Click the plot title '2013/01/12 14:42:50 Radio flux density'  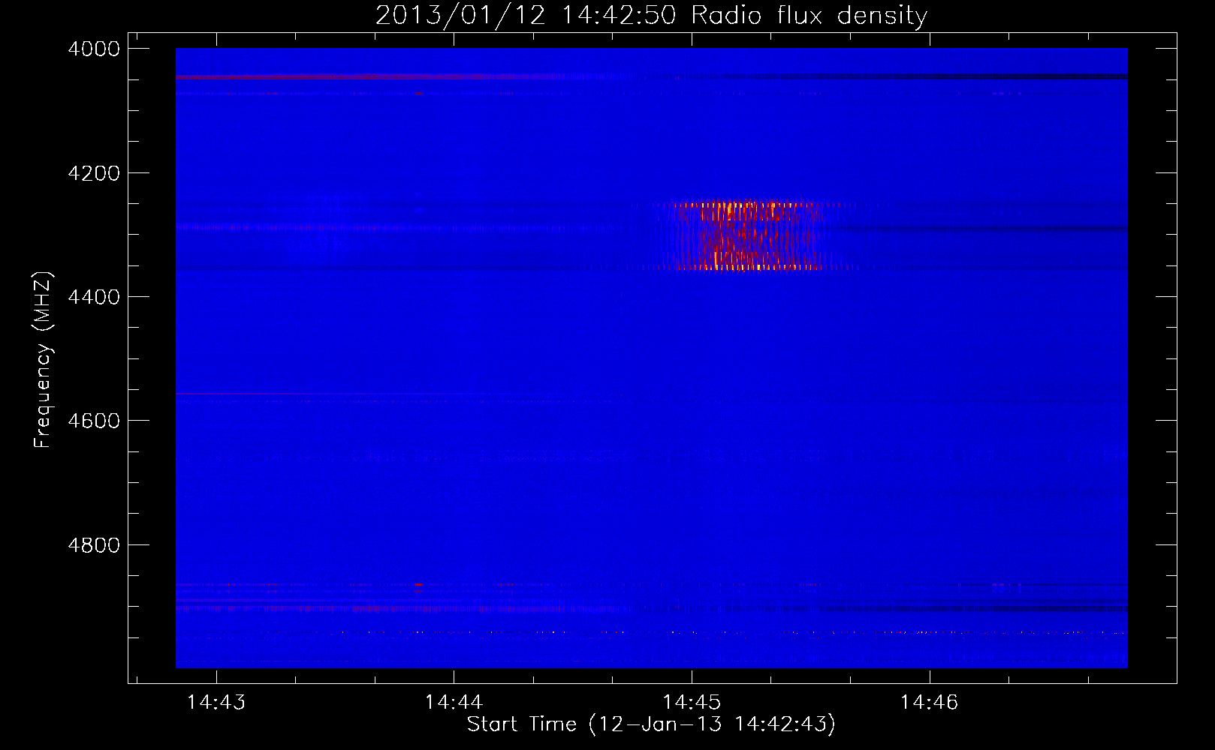point(651,15)
